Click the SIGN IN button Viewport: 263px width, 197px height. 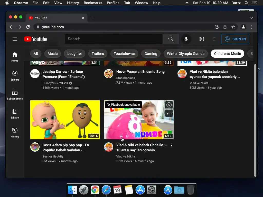pyautogui.click(x=235, y=39)
